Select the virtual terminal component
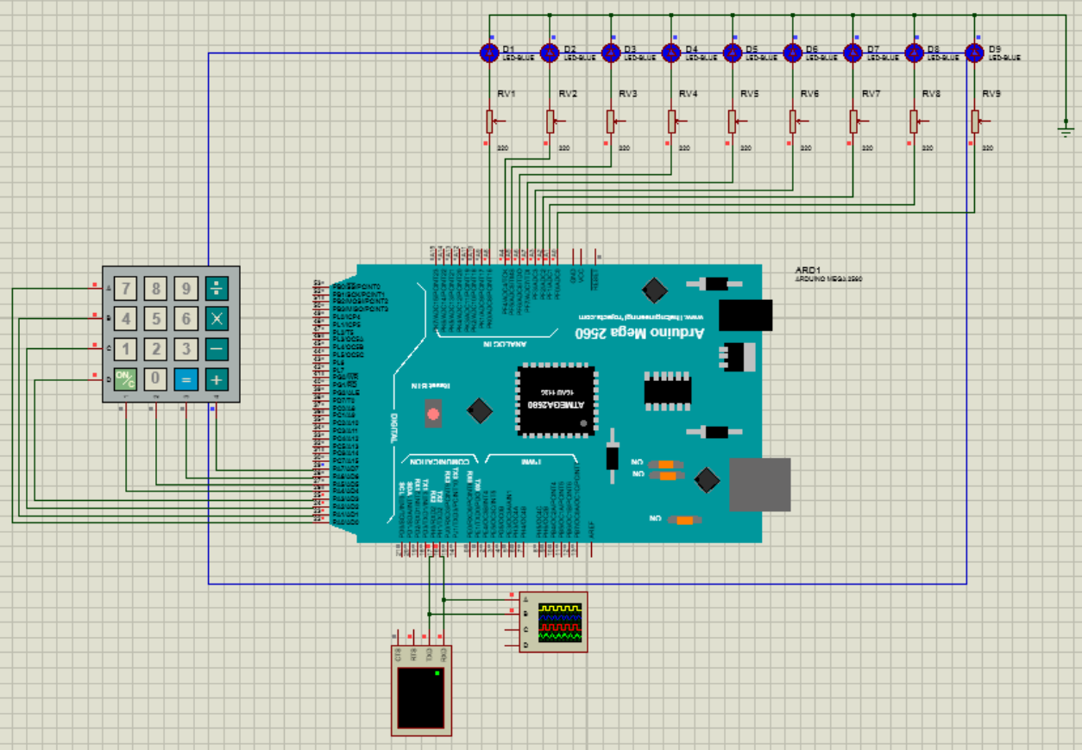 [x=421, y=690]
